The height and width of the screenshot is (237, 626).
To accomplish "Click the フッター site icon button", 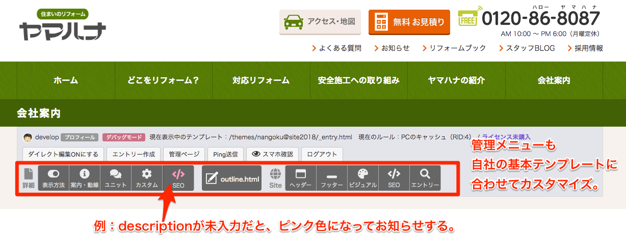I will click(331, 178).
